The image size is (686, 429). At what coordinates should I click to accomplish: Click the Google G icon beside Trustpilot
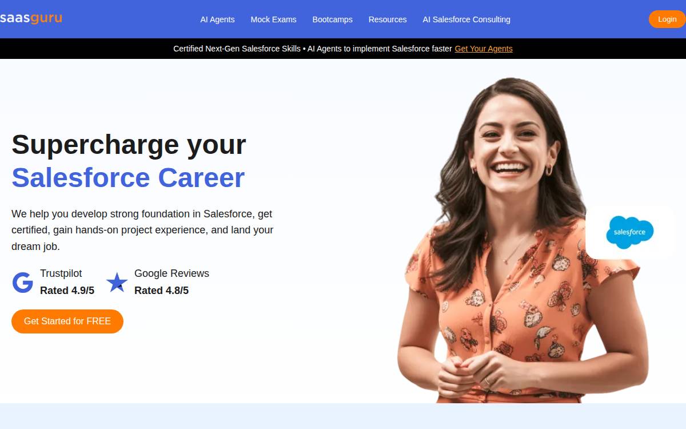pyautogui.click(x=23, y=283)
